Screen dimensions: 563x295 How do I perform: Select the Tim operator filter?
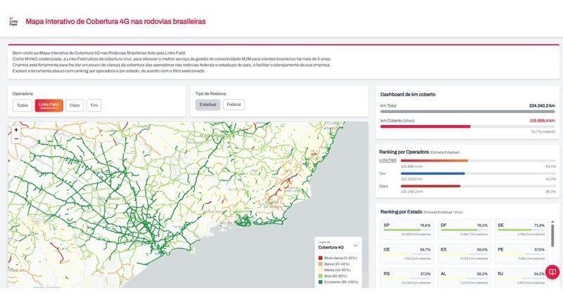coord(94,105)
